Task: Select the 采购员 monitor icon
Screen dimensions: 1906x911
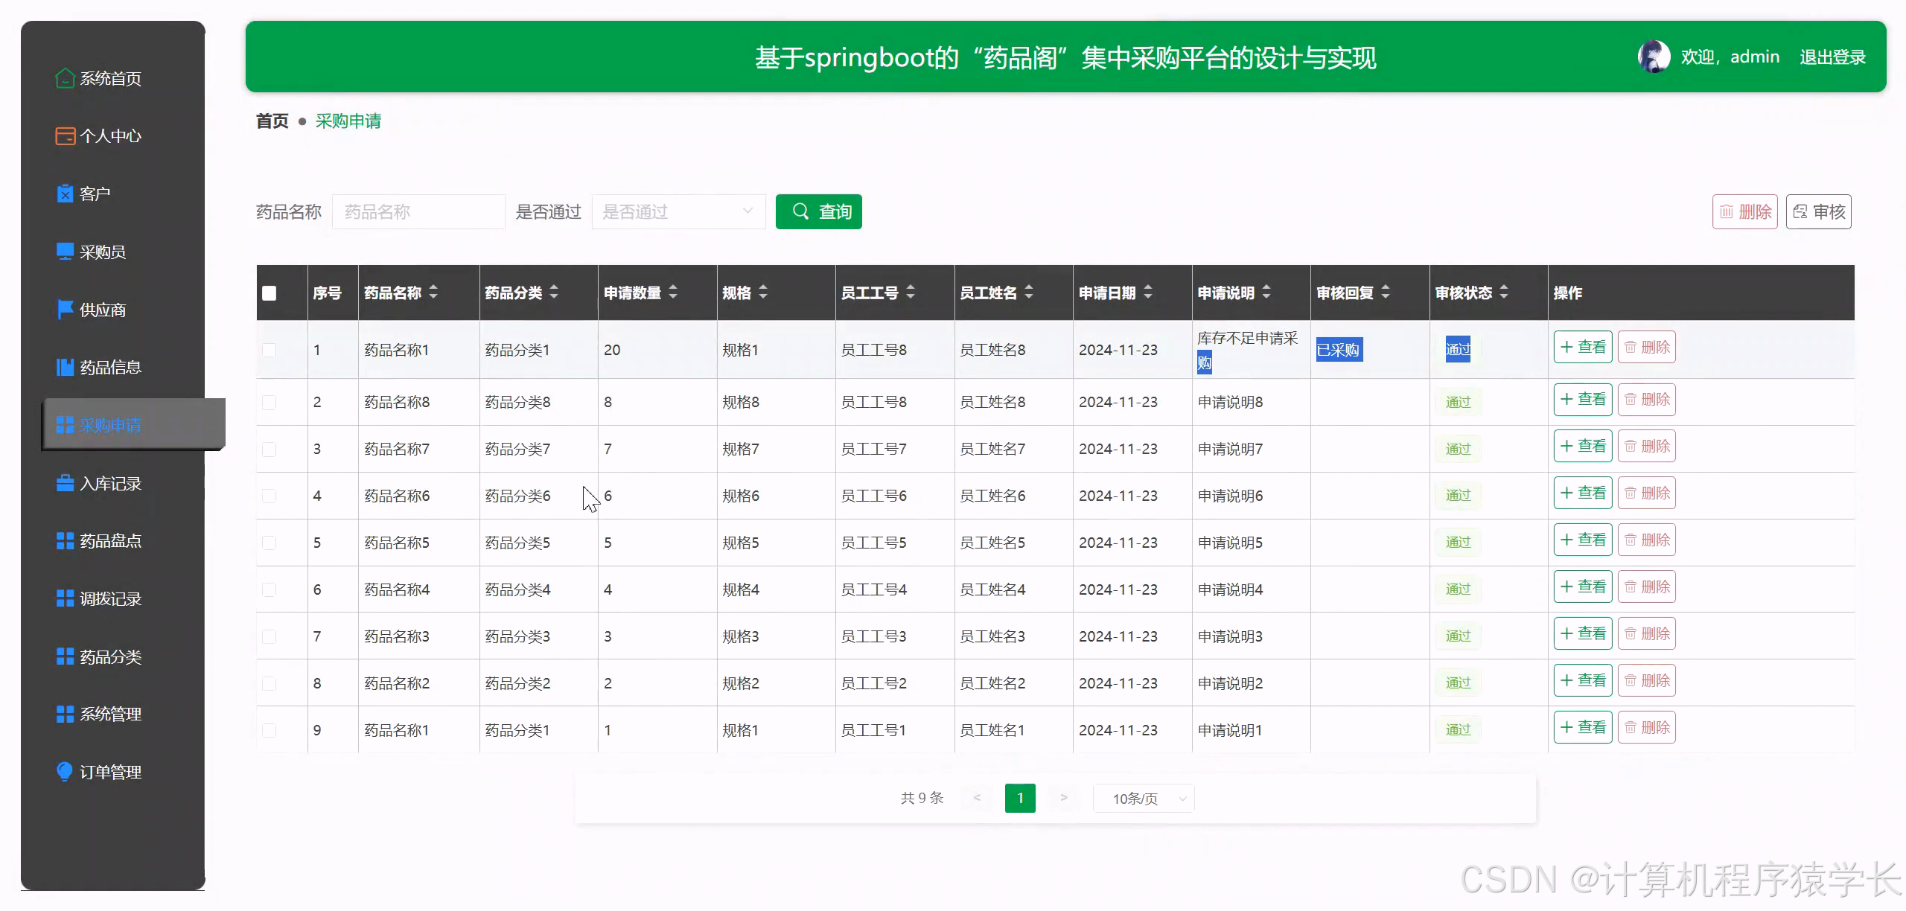Action: (x=64, y=251)
